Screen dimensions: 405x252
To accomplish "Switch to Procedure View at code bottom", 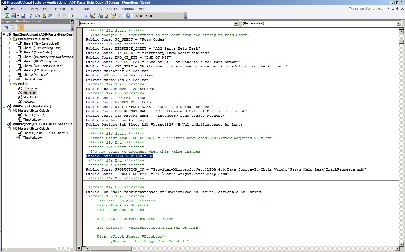I will pos(79,248).
